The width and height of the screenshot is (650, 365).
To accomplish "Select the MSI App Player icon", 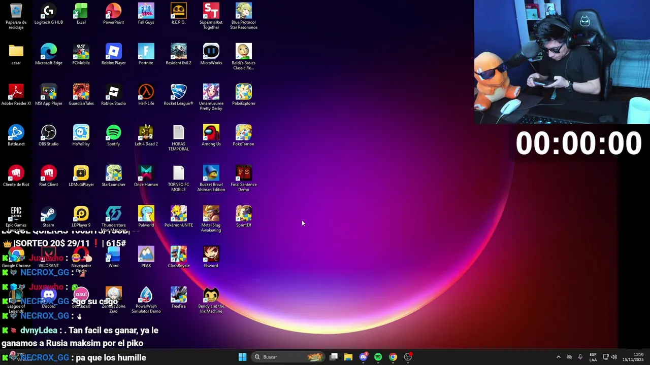I will 49,95.
